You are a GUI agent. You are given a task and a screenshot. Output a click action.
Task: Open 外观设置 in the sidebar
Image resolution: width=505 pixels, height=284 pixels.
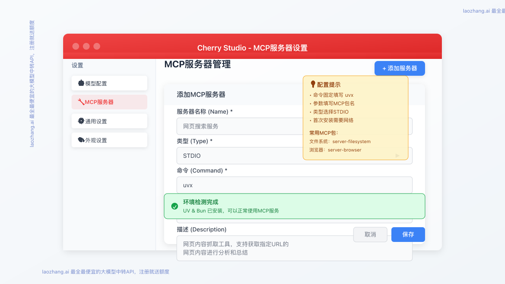[x=109, y=140]
